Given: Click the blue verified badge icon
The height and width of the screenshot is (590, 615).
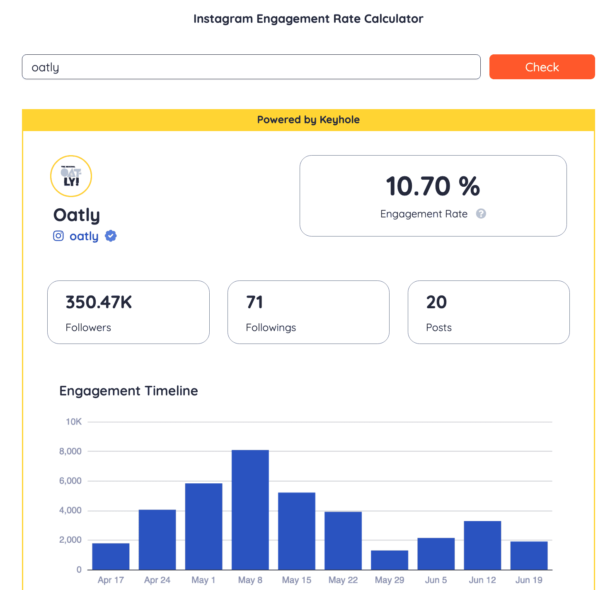Looking at the screenshot, I should (111, 236).
